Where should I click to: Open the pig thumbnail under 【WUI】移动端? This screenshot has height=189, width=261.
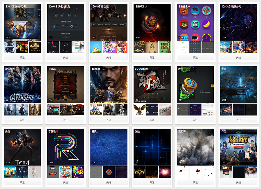[96, 47]
